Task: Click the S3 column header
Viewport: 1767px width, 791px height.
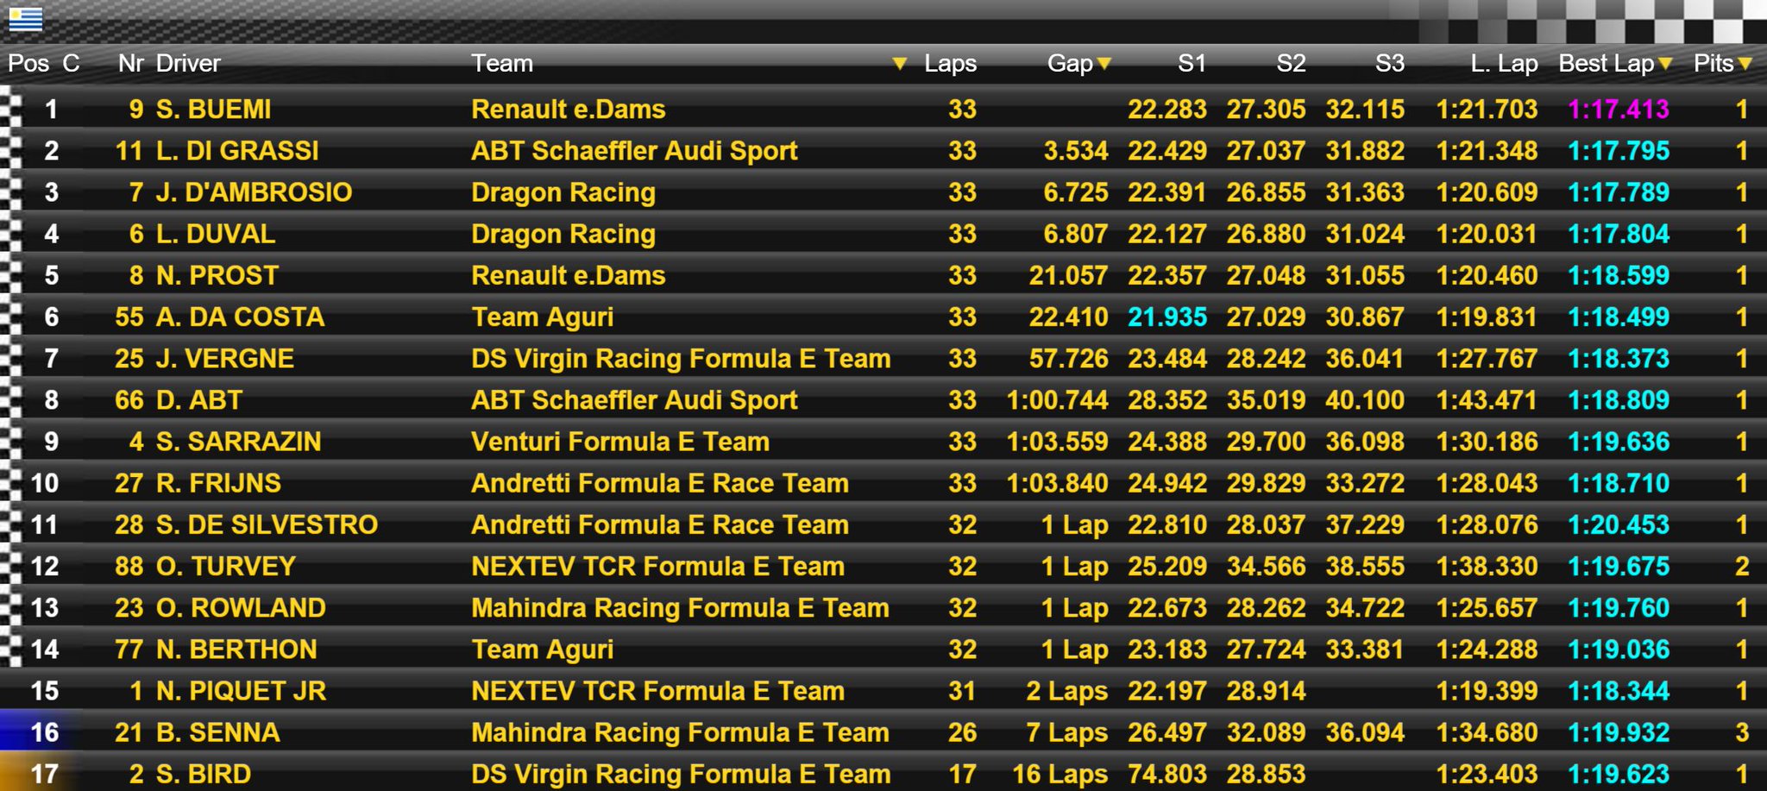Action: tap(1390, 64)
